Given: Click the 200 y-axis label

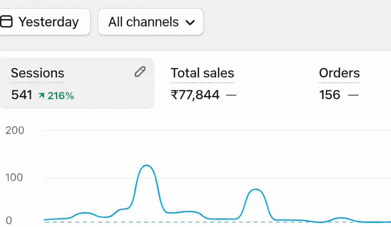Looking at the screenshot, I should [x=15, y=130].
